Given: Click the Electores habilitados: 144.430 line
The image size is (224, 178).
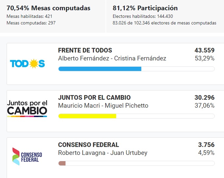Looking at the screenshot, I should click(x=143, y=16).
